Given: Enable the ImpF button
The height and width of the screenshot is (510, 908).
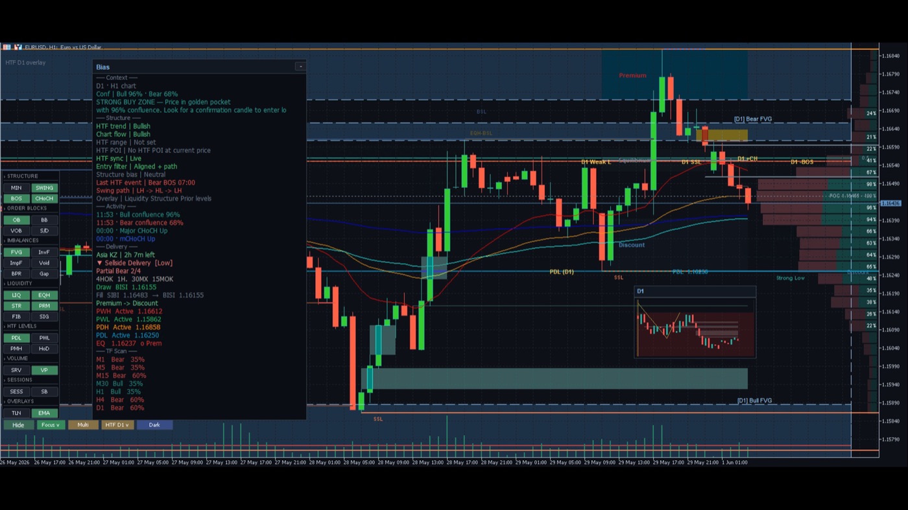Looking at the screenshot, I should point(16,263).
